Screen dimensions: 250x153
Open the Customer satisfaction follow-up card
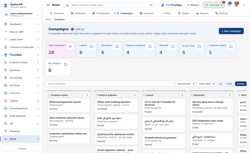coord(69,137)
